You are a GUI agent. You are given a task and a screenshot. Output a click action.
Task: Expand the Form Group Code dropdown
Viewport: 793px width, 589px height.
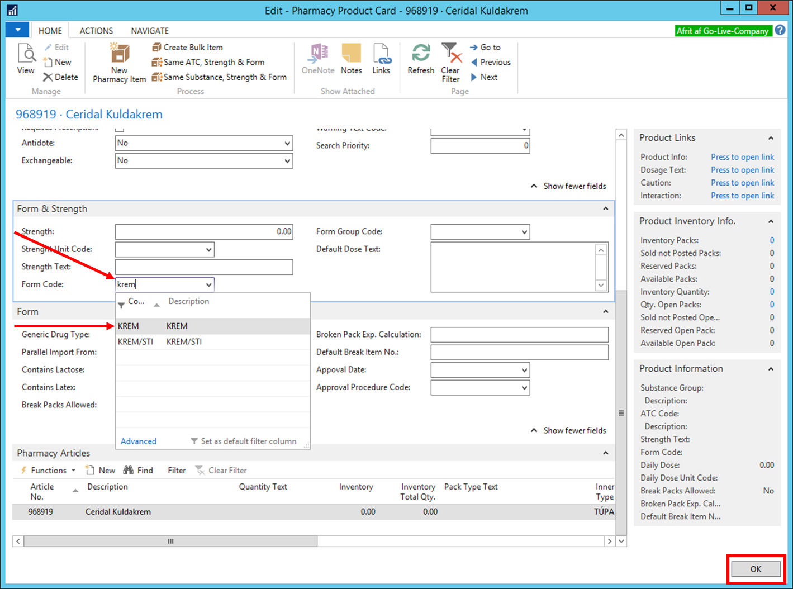point(524,232)
